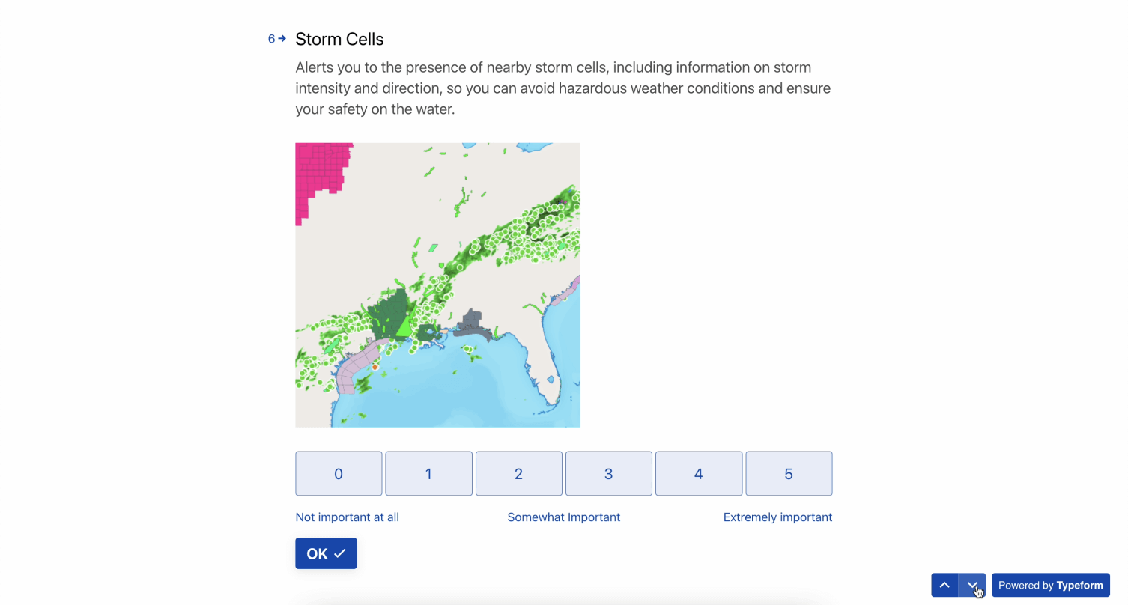Choose rating 2 on importance scale
This screenshot has height=605, width=1128.
tap(519, 473)
